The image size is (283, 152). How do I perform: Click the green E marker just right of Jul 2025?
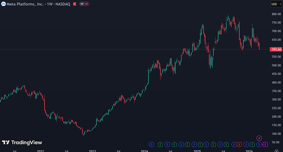(x=226, y=145)
